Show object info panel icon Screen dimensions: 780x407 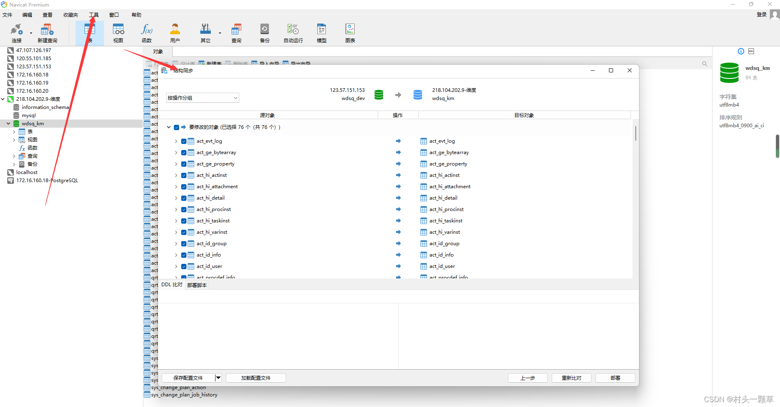tap(741, 51)
